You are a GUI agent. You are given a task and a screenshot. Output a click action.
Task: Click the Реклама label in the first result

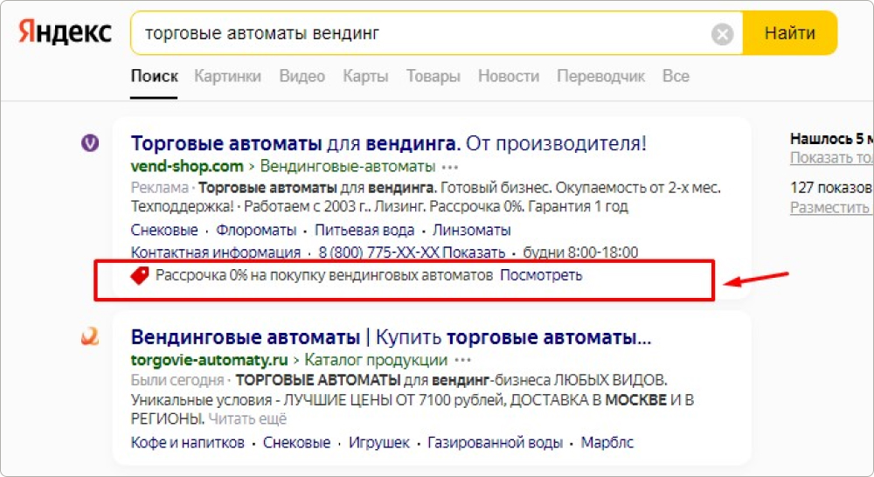coord(160,188)
